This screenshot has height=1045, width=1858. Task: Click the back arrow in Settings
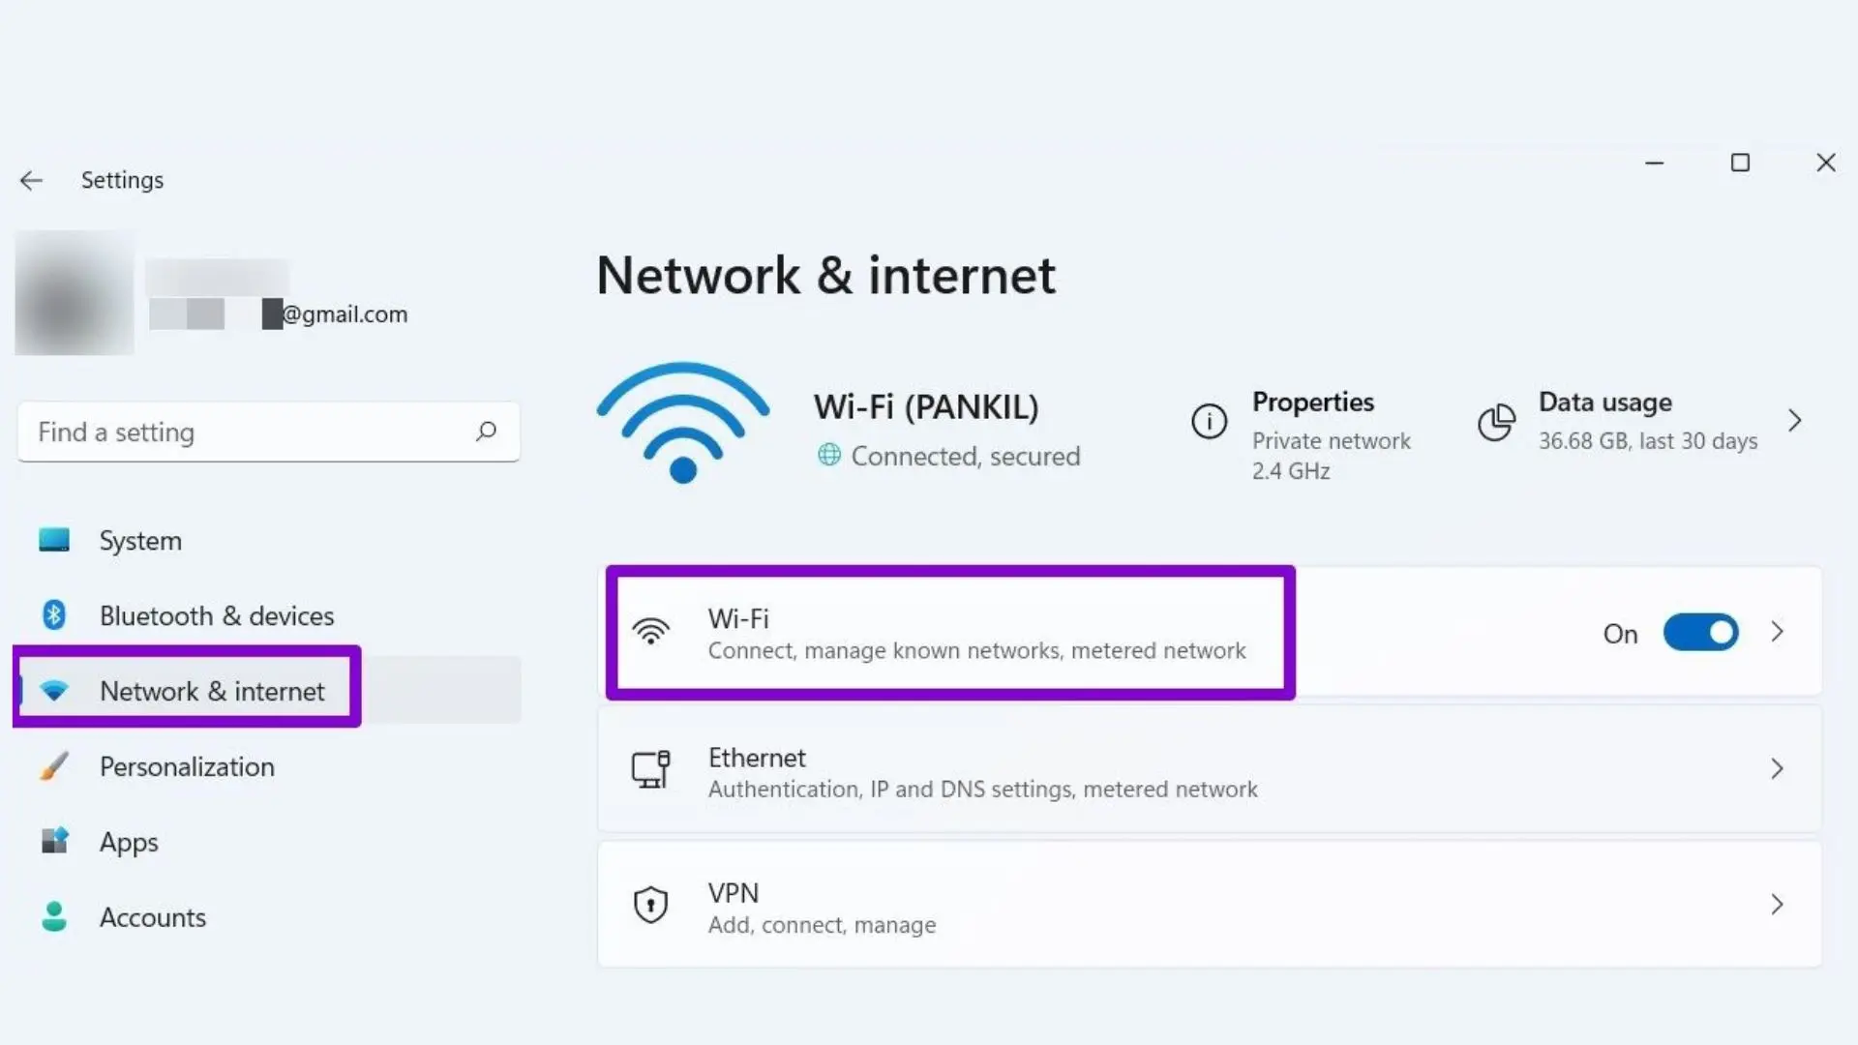pyautogui.click(x=31, y=181)
